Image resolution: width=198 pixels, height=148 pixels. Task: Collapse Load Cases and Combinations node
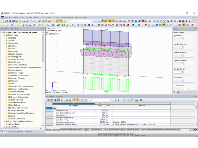pyautogui.click(x=4, y=121)
